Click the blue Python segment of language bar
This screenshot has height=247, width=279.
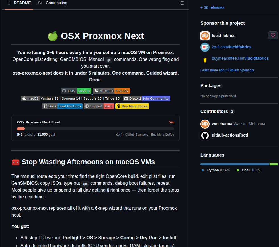pos(235,164)
